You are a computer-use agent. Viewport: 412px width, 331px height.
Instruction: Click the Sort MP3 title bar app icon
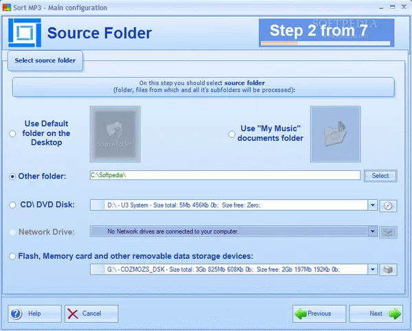7,8
